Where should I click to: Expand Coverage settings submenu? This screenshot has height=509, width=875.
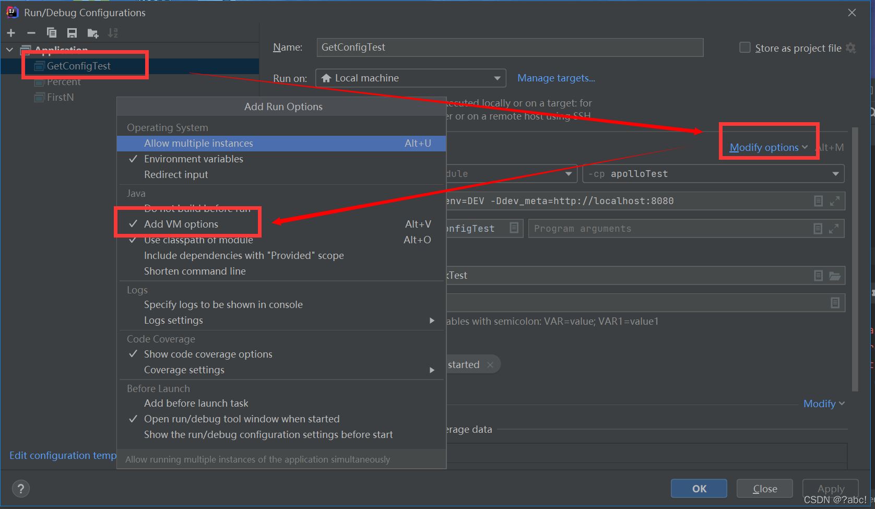282,370
